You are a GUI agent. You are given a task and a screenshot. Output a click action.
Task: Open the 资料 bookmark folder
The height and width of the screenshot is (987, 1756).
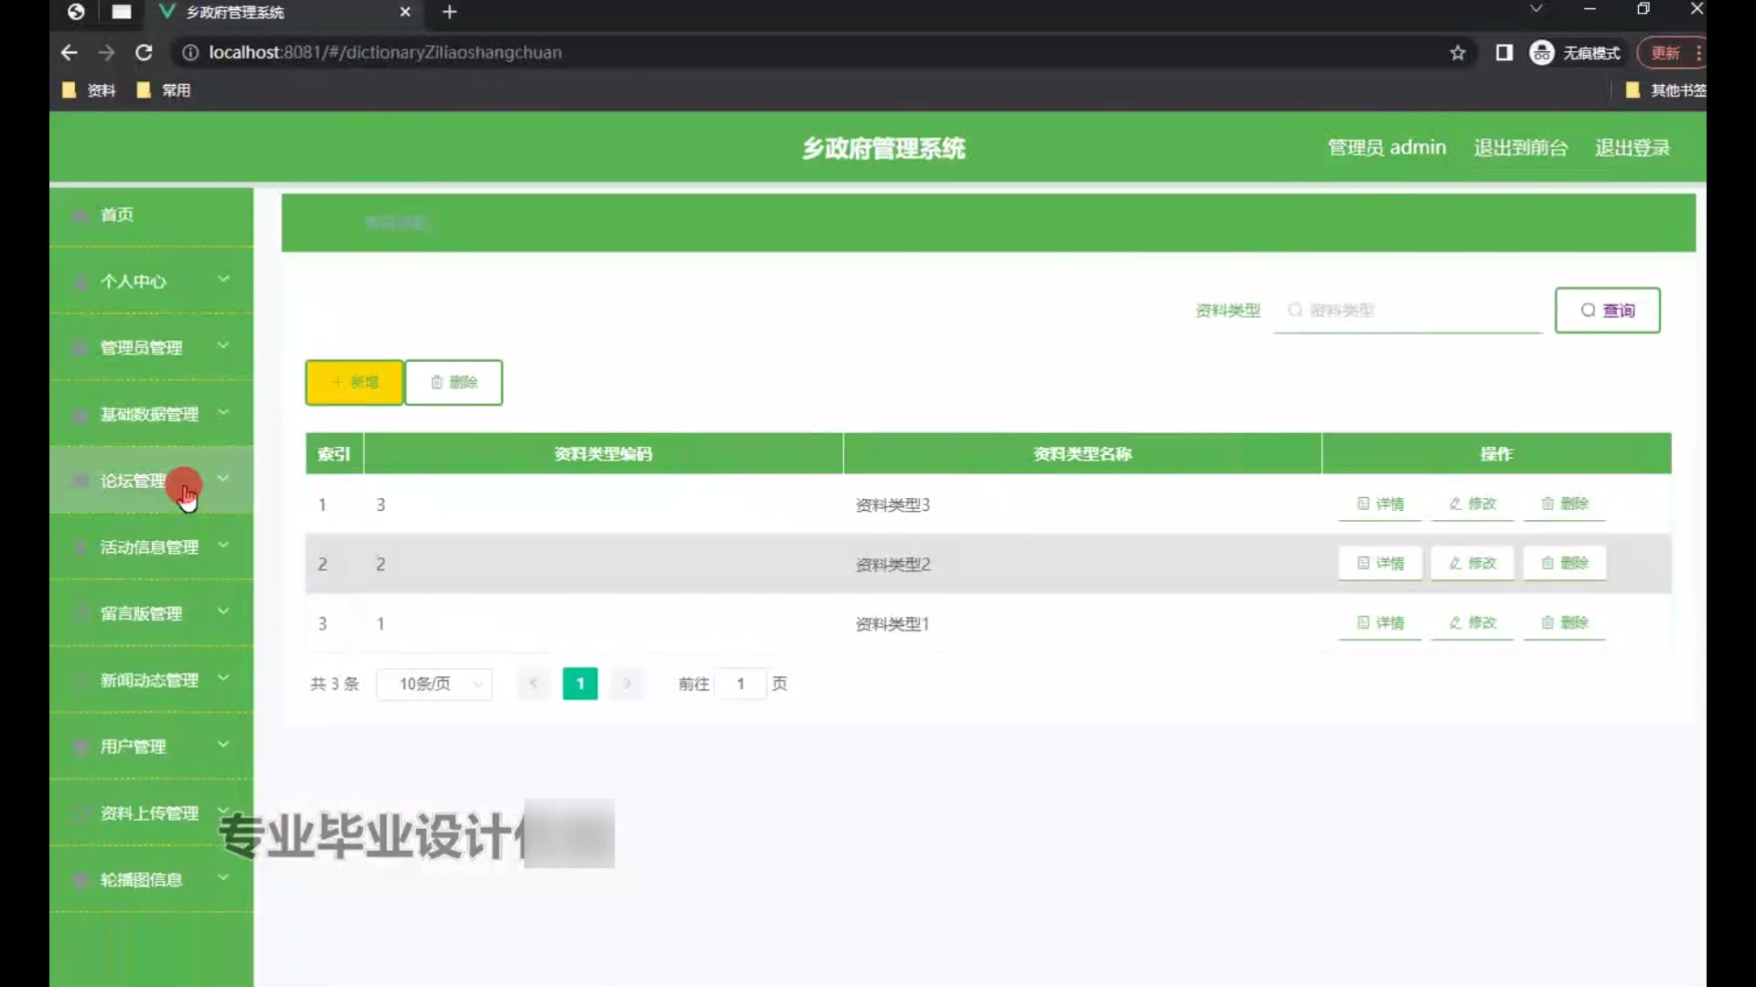(x=89, y=90)
